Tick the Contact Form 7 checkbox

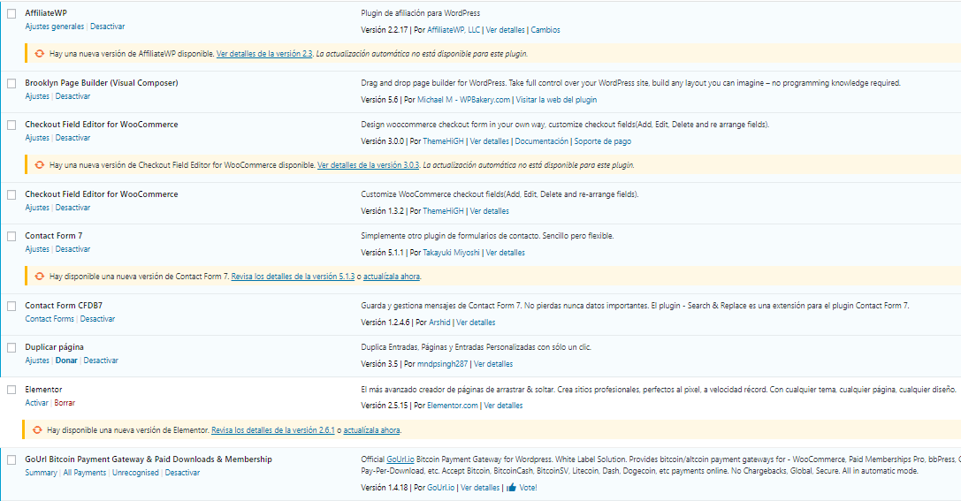pos(11,237)
